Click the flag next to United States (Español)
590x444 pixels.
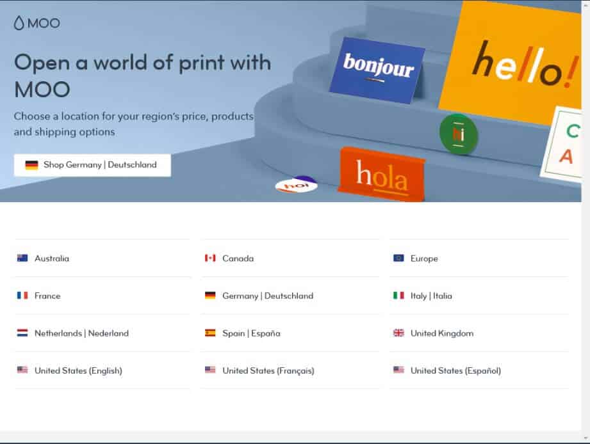click(398, 370)
